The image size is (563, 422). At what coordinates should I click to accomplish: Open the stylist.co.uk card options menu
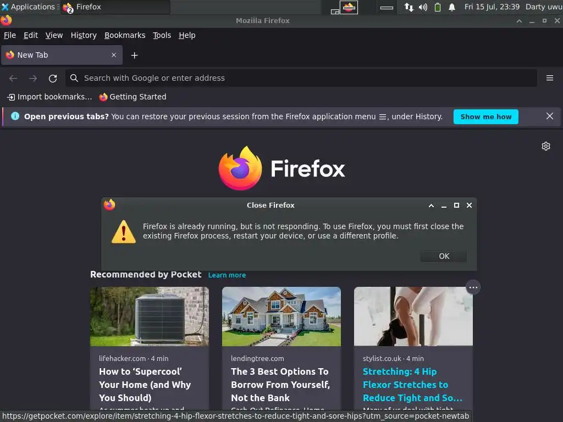pyautogui.click(x=473, y=287)
